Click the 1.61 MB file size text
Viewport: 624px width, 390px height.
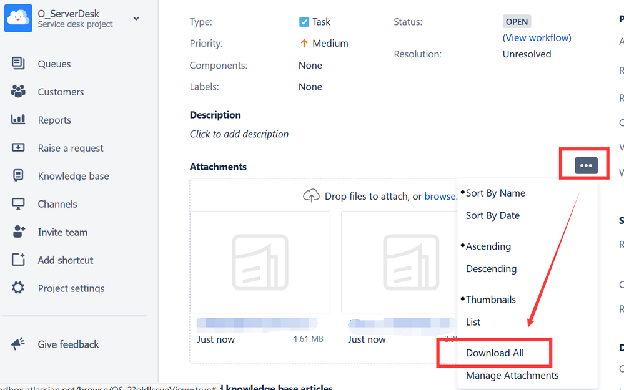click(308, 339)
